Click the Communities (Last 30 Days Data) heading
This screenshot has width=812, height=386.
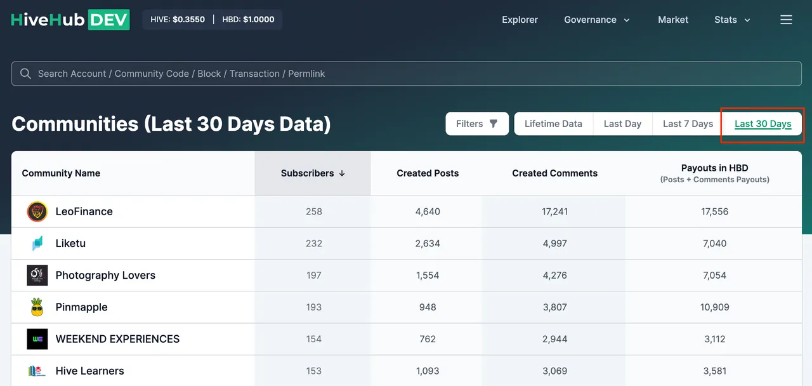[x=171, y=124]
